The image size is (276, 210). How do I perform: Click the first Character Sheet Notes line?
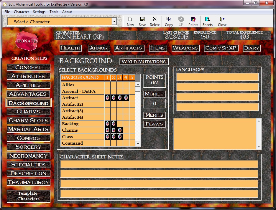tap(159, 164)
